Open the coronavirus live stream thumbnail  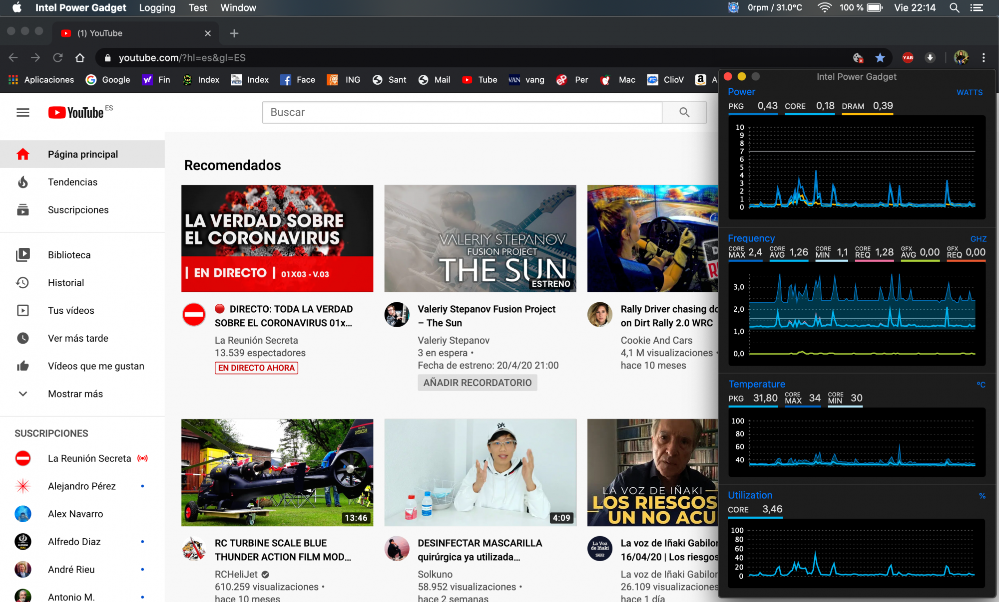click(277, 238)
